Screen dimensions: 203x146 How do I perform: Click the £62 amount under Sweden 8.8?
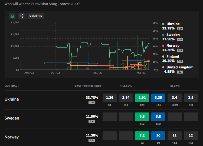point(158,124)
